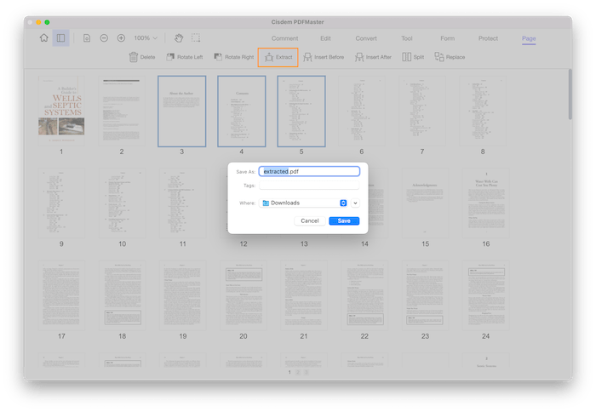Click the Save button
The width and height of the screenshot is (596, 412).
point(344,220)
